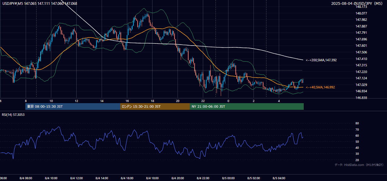Click the bottom time label 8/4 08:00
Screen dimensions: 387x181
click(26, 178)
